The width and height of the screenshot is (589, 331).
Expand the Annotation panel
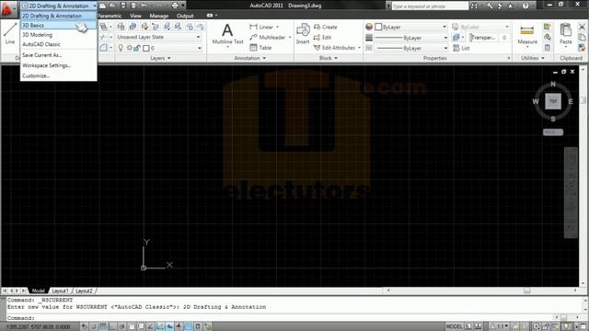(249, 58)
